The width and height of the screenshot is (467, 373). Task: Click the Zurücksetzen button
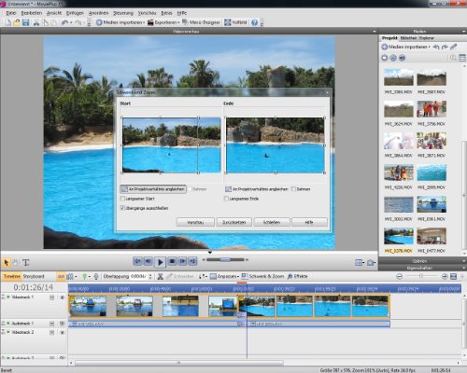233,222
